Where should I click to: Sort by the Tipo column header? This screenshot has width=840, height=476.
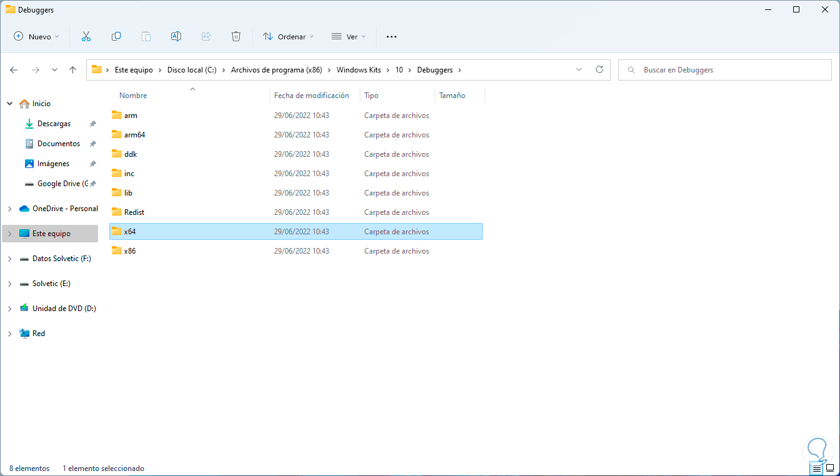[x=372, y=96]
